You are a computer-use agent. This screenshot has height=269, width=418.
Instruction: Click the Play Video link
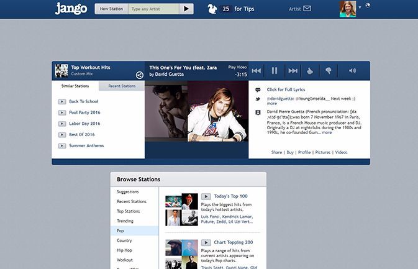tap(237, 67)
